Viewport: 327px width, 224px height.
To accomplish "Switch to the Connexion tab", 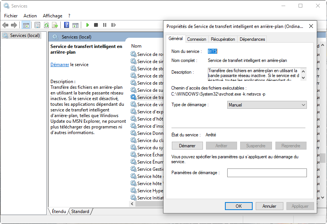I will click(197, 39).
